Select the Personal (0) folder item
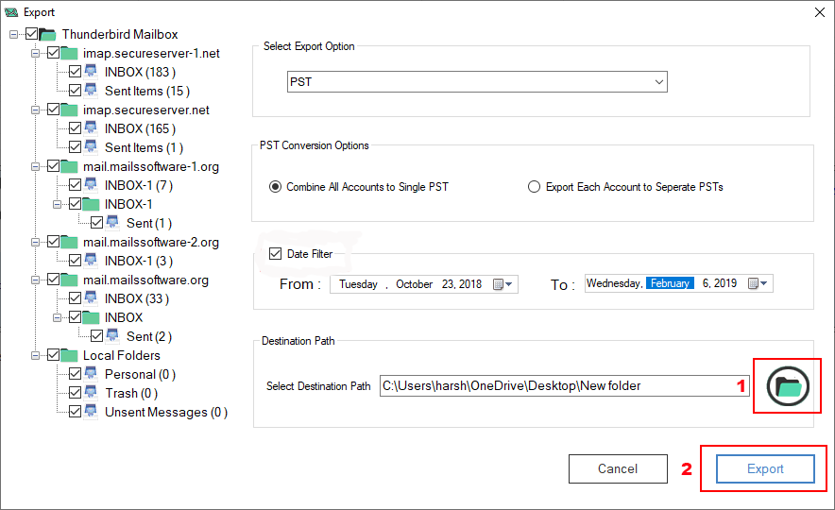The width and height of the screenshot is (835, 510). 140,374
